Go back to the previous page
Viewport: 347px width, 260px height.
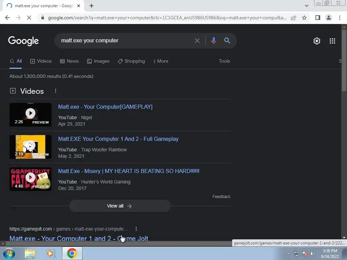(7, 18)
